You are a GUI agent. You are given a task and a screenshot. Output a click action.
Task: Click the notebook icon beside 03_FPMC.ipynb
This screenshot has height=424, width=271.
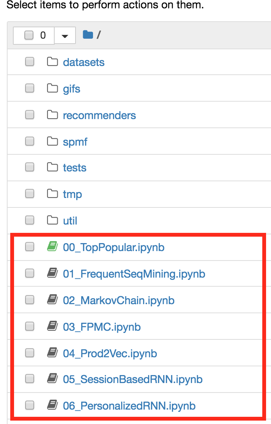pos(52,326)
